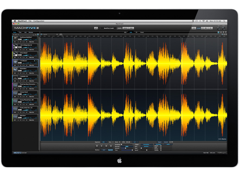Toggle mute on the StarDrums MultiOut part
The image size is (239, 176).
(19, 40)
